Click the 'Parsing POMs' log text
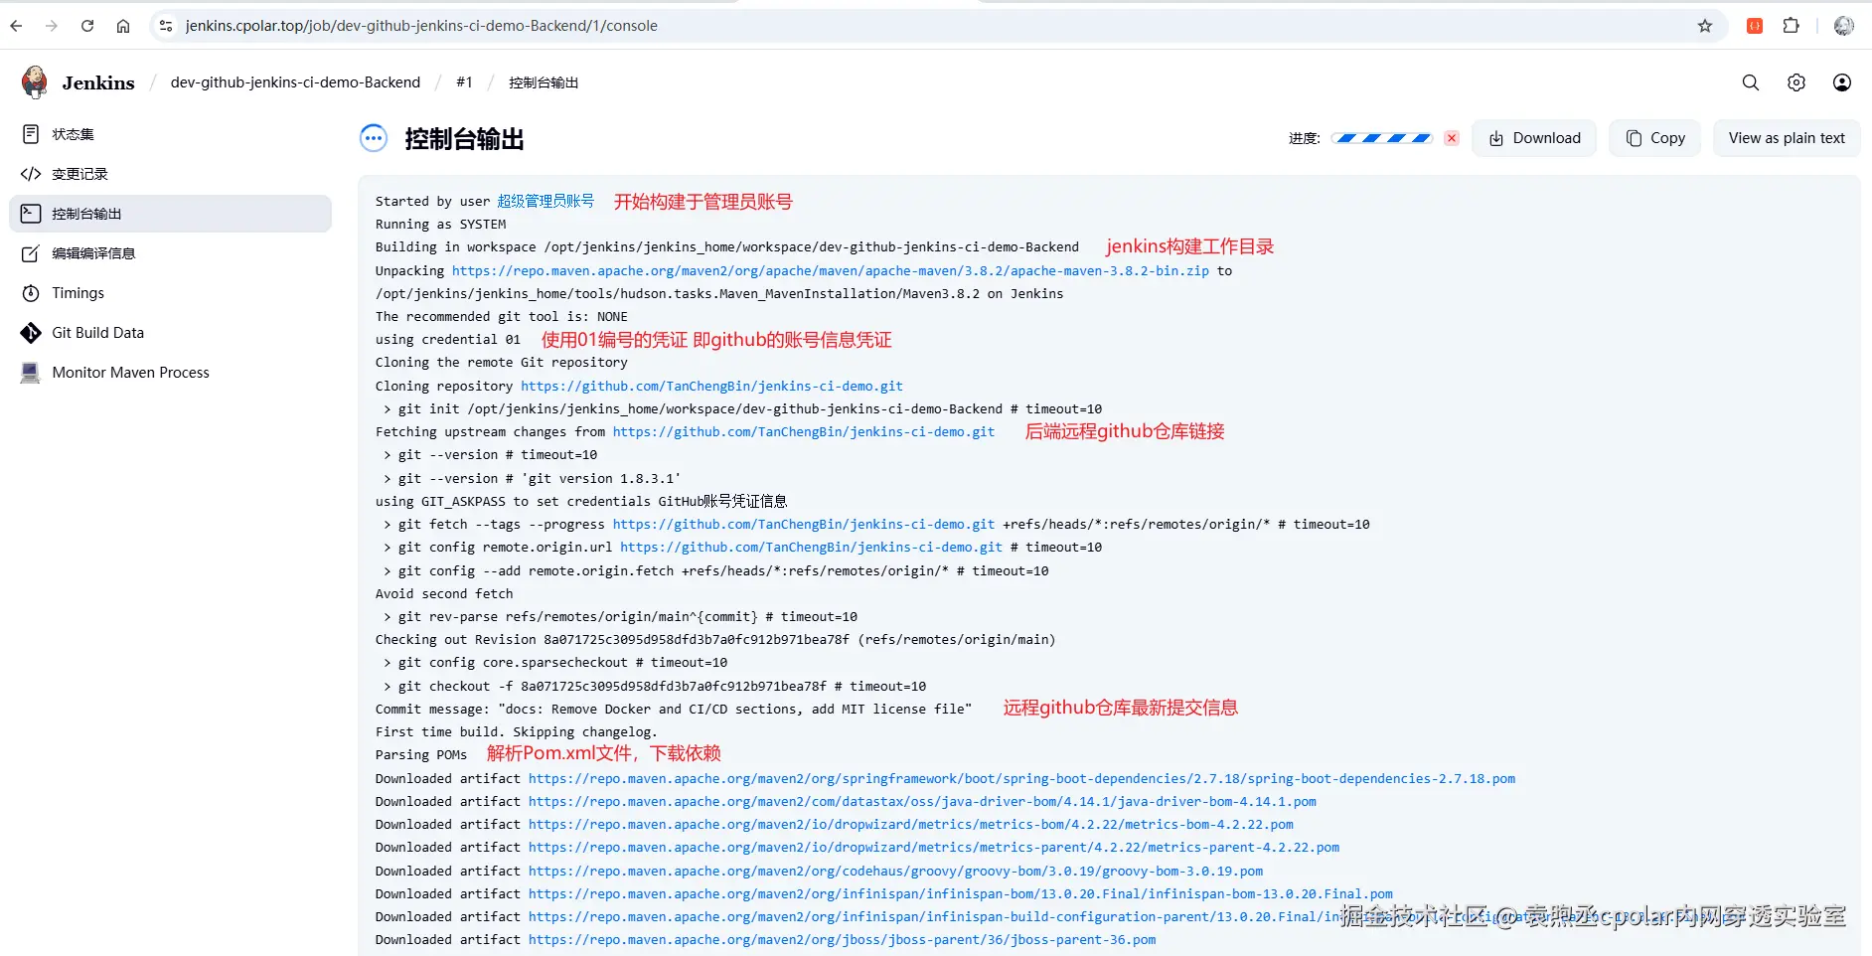Image resolution: width=1872 pixels, height=956 pixels. (421, 754)
